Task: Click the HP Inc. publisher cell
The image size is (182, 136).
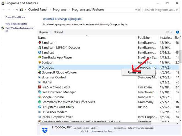Action: point(143,107)
